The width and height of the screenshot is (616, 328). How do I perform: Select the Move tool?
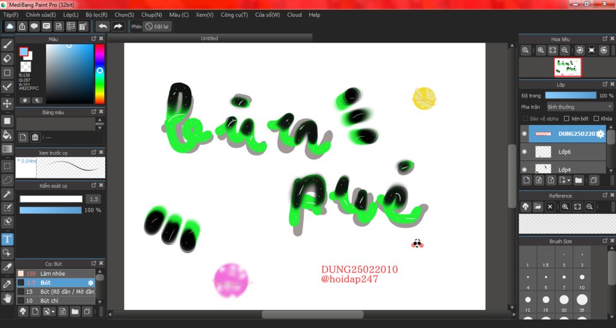click(7, 103)
